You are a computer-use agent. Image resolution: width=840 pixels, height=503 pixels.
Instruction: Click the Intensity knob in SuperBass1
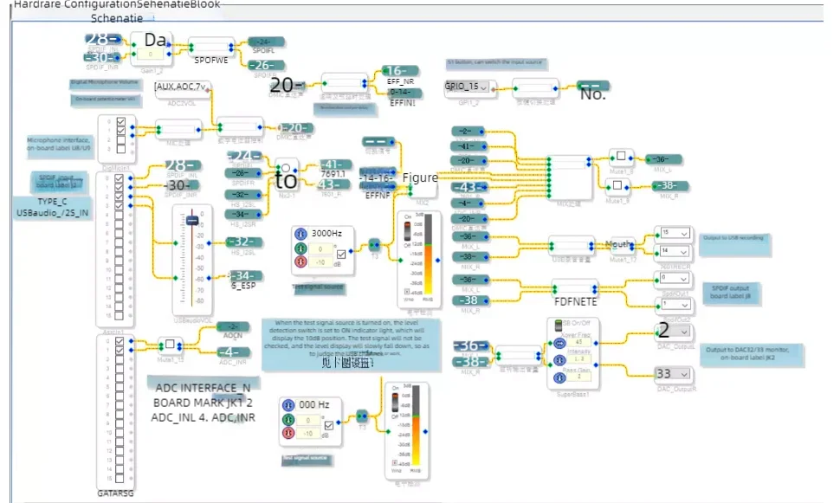(559, 360)
